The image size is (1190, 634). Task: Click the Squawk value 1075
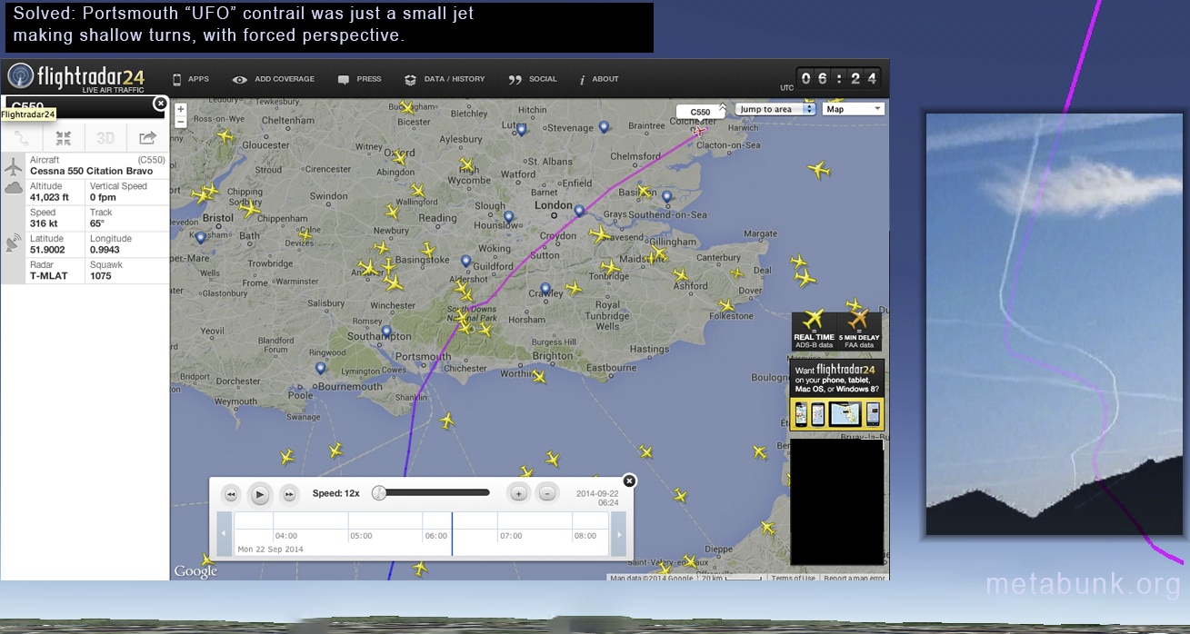click(x=101, y=276)
